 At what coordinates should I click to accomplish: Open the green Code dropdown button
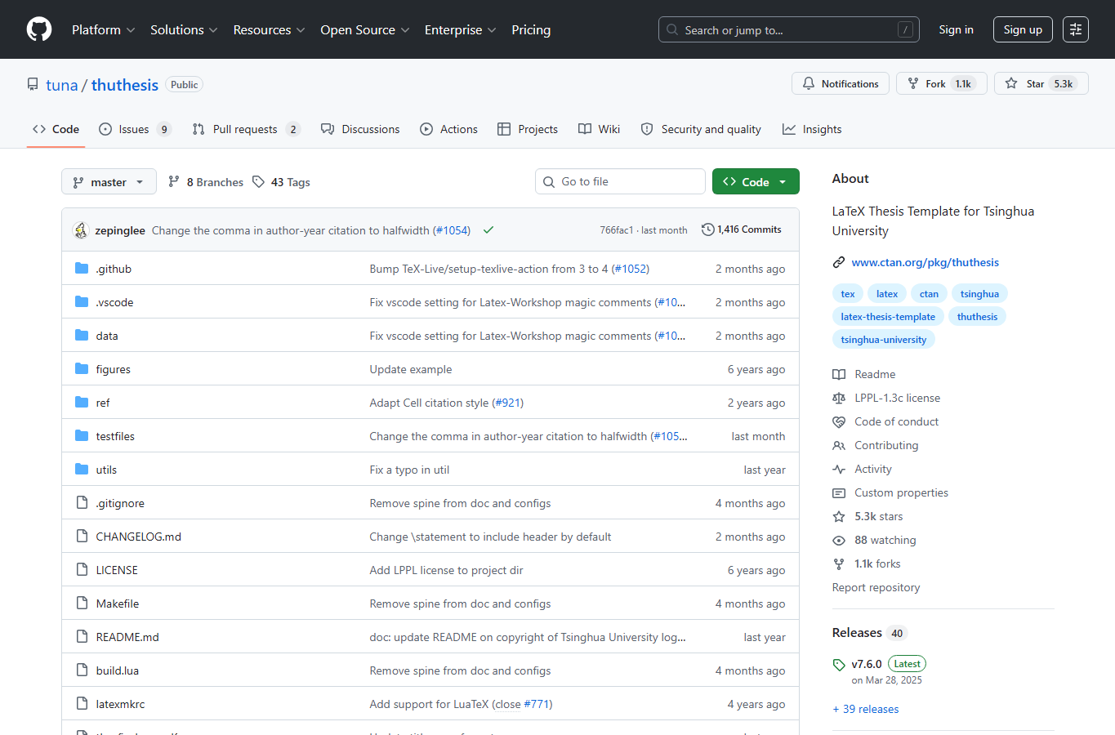(756, 181)
